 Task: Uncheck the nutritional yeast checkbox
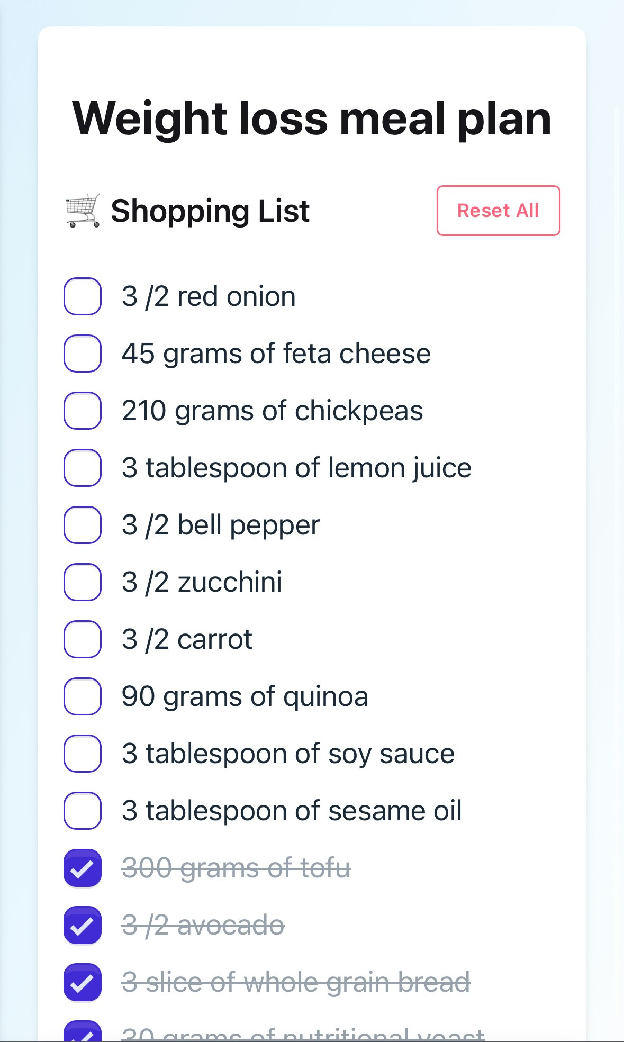point(83,1033)
